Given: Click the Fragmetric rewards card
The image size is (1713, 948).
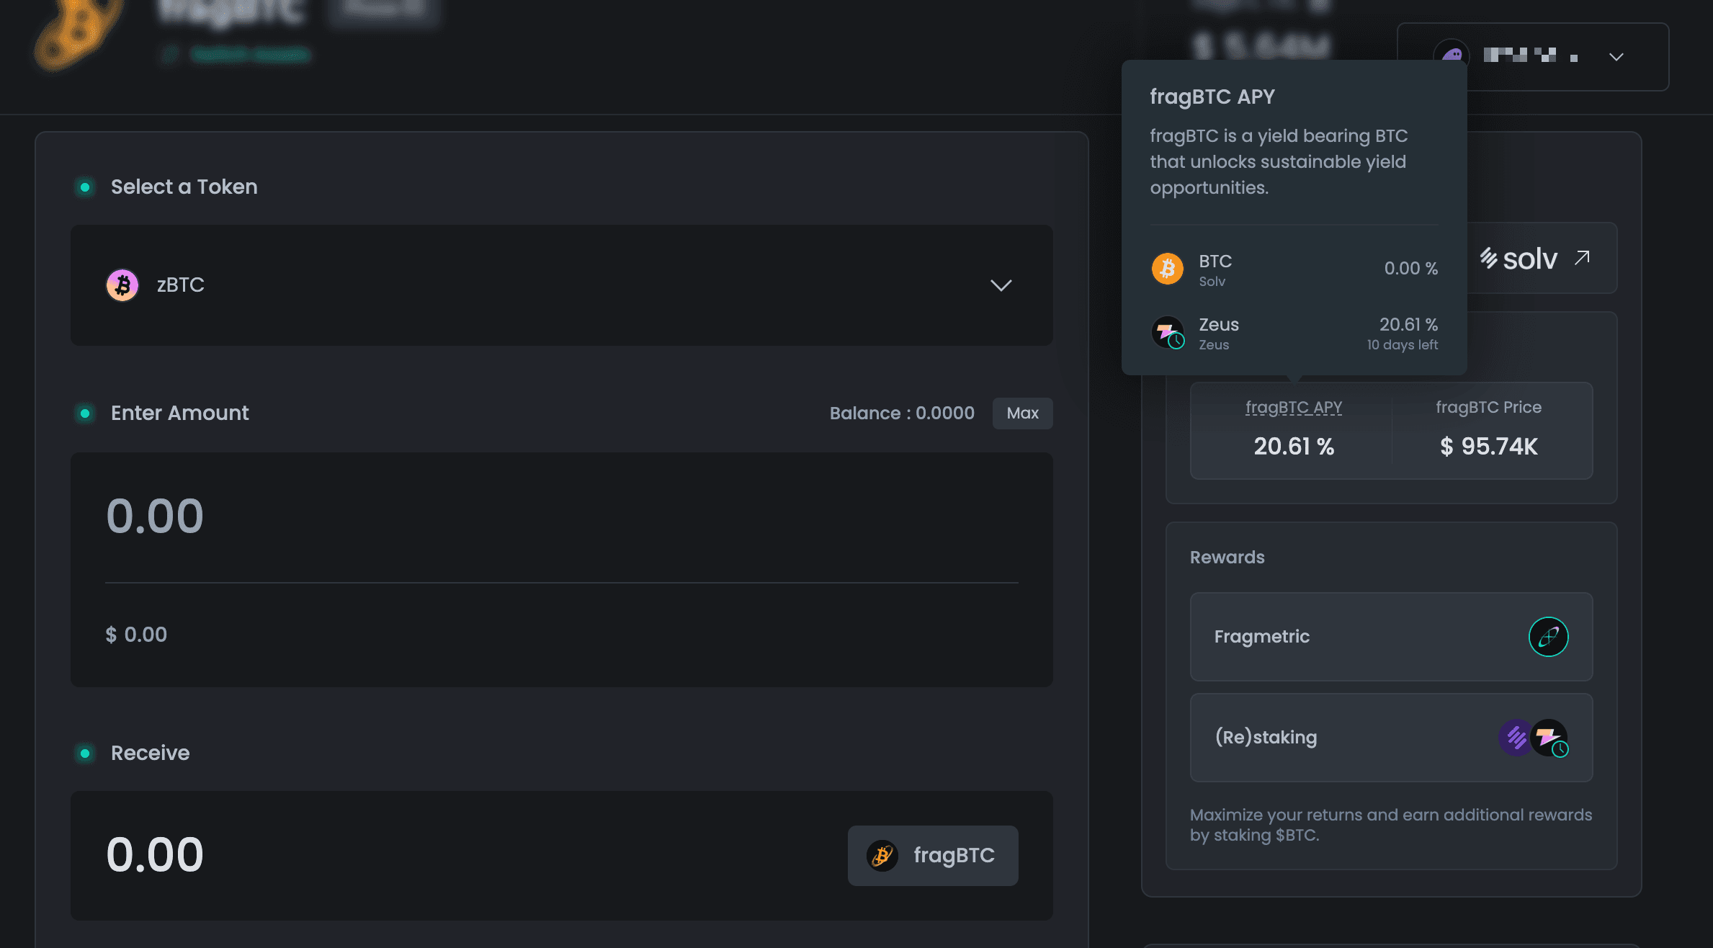Looking at the screenshot, I should [x=1391, y=637].
